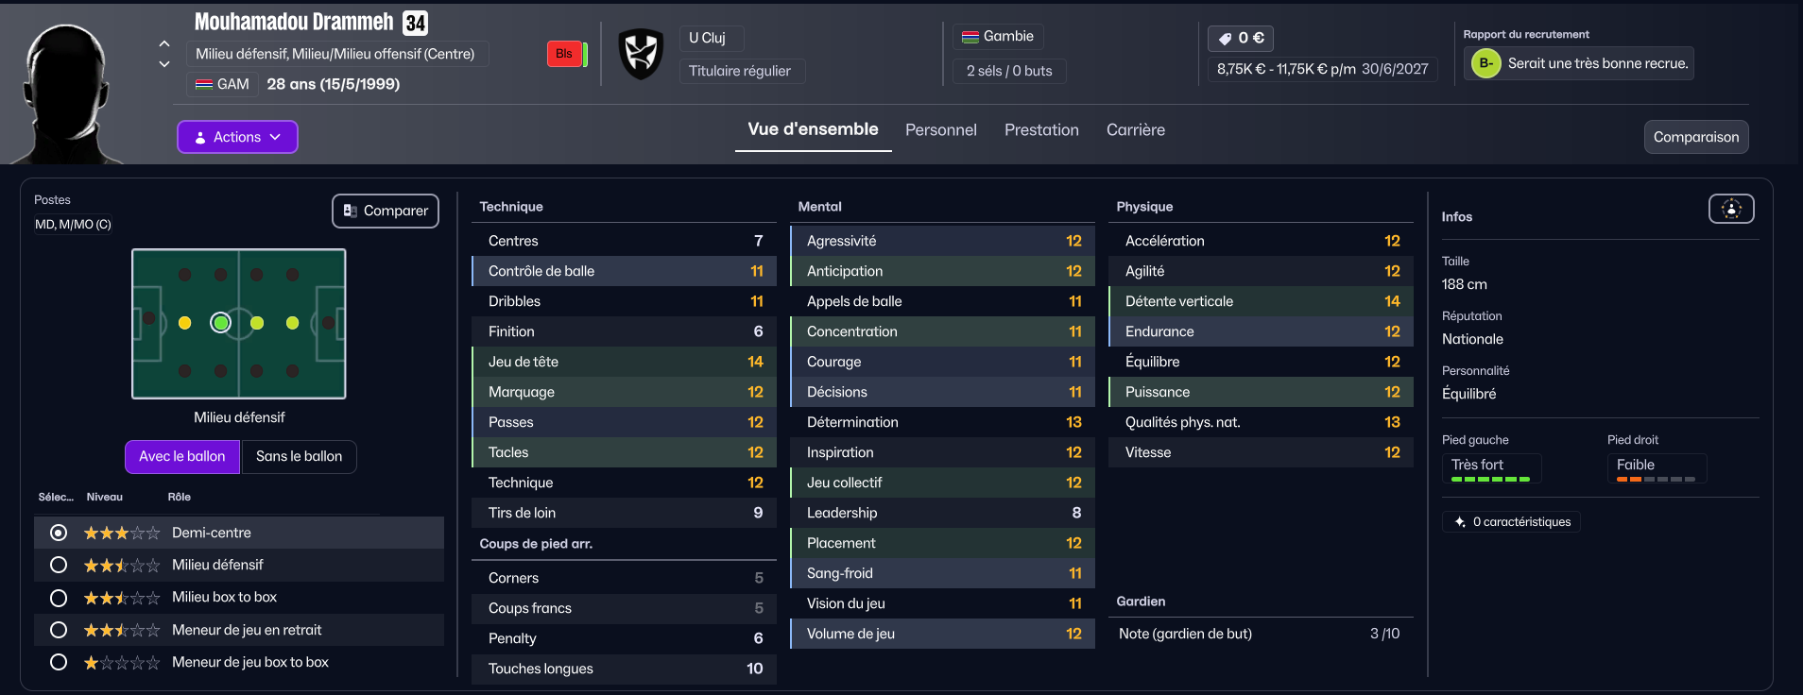Viewport: 1803px width, 695px height.
Task: Switch to the Personnel tab
Action: click(x=940, y=130)
